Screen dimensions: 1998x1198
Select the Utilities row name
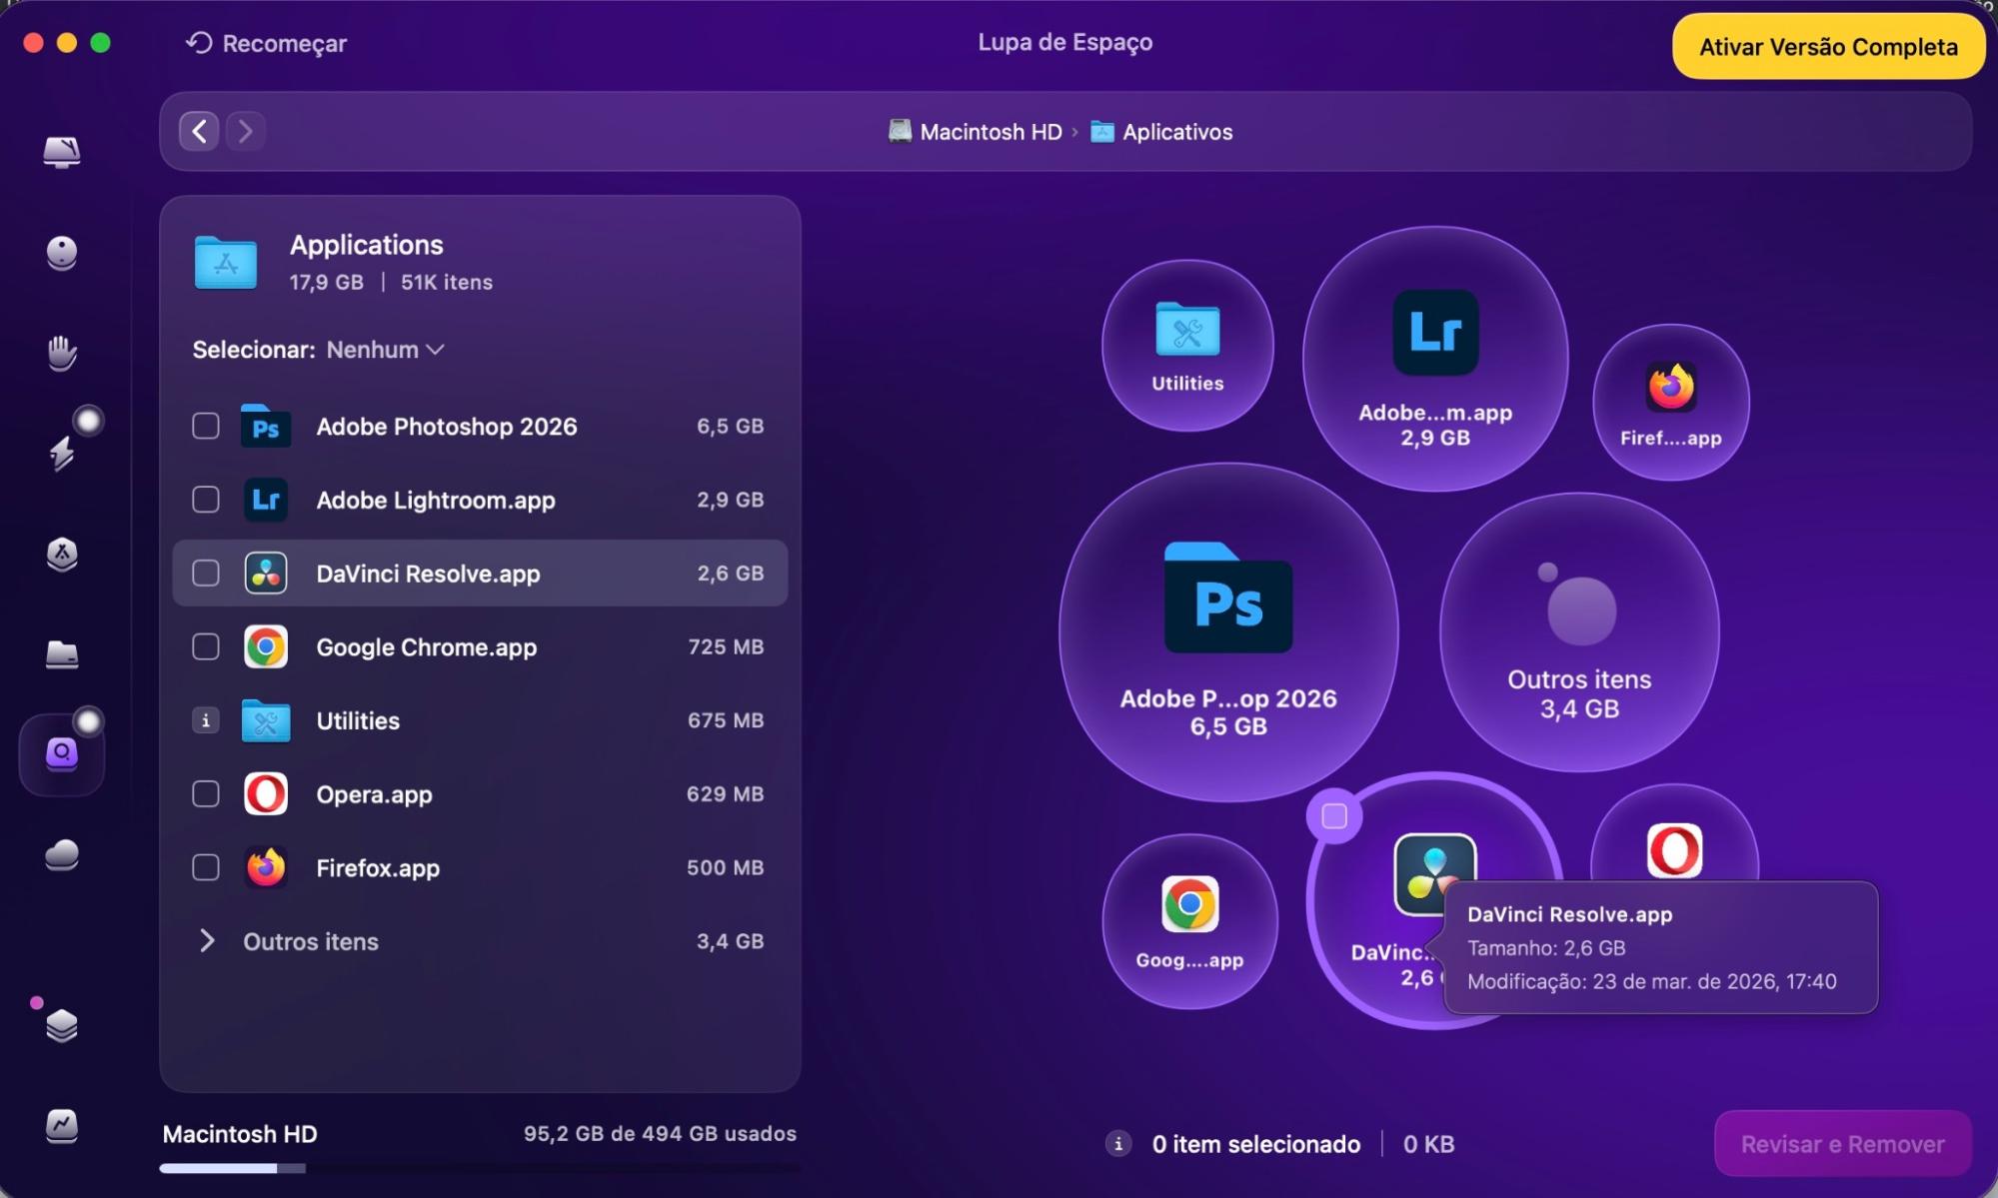[358, 720]
